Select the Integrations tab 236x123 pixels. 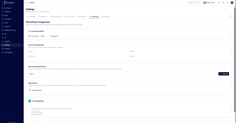(94, 17)
